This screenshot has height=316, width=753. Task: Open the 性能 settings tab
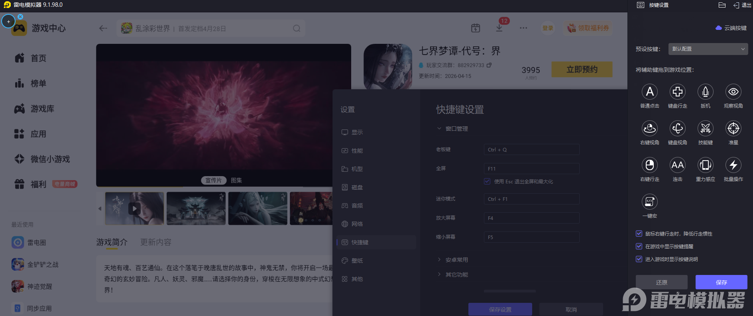(x=357, y=151)
